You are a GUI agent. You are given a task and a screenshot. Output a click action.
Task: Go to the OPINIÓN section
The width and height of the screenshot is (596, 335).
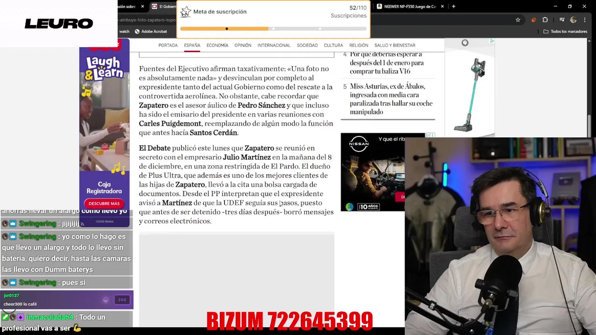point(243,45)
